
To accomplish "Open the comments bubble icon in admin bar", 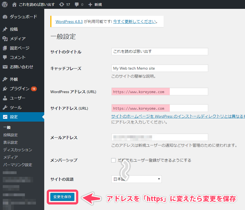I will 77,4.
